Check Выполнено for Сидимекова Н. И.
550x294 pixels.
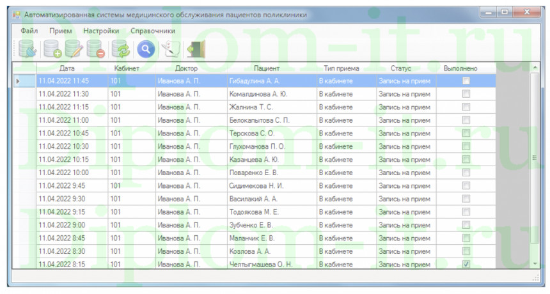[466, 186]
